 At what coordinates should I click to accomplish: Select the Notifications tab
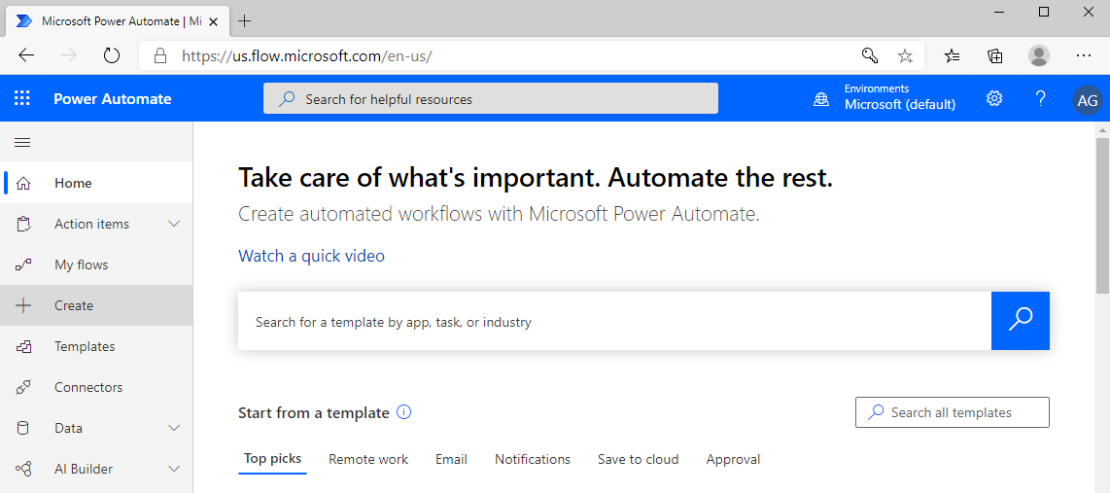533,460
